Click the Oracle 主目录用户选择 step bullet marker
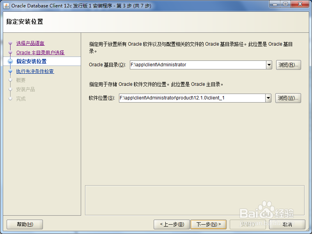The height and width of the screenshot is (234, 312). pyautogui.click(x=11, y=52)
